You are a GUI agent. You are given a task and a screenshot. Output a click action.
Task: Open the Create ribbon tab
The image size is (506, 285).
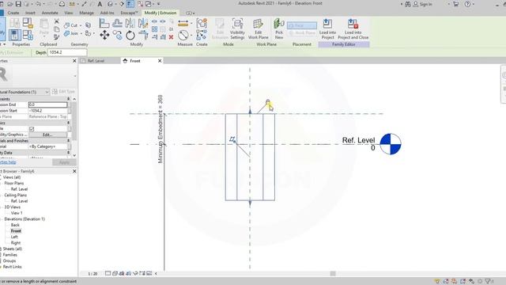(13, 13)
